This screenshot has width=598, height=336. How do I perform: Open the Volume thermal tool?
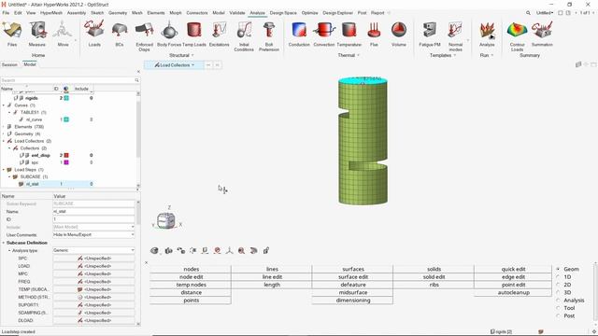pos(399,34)
